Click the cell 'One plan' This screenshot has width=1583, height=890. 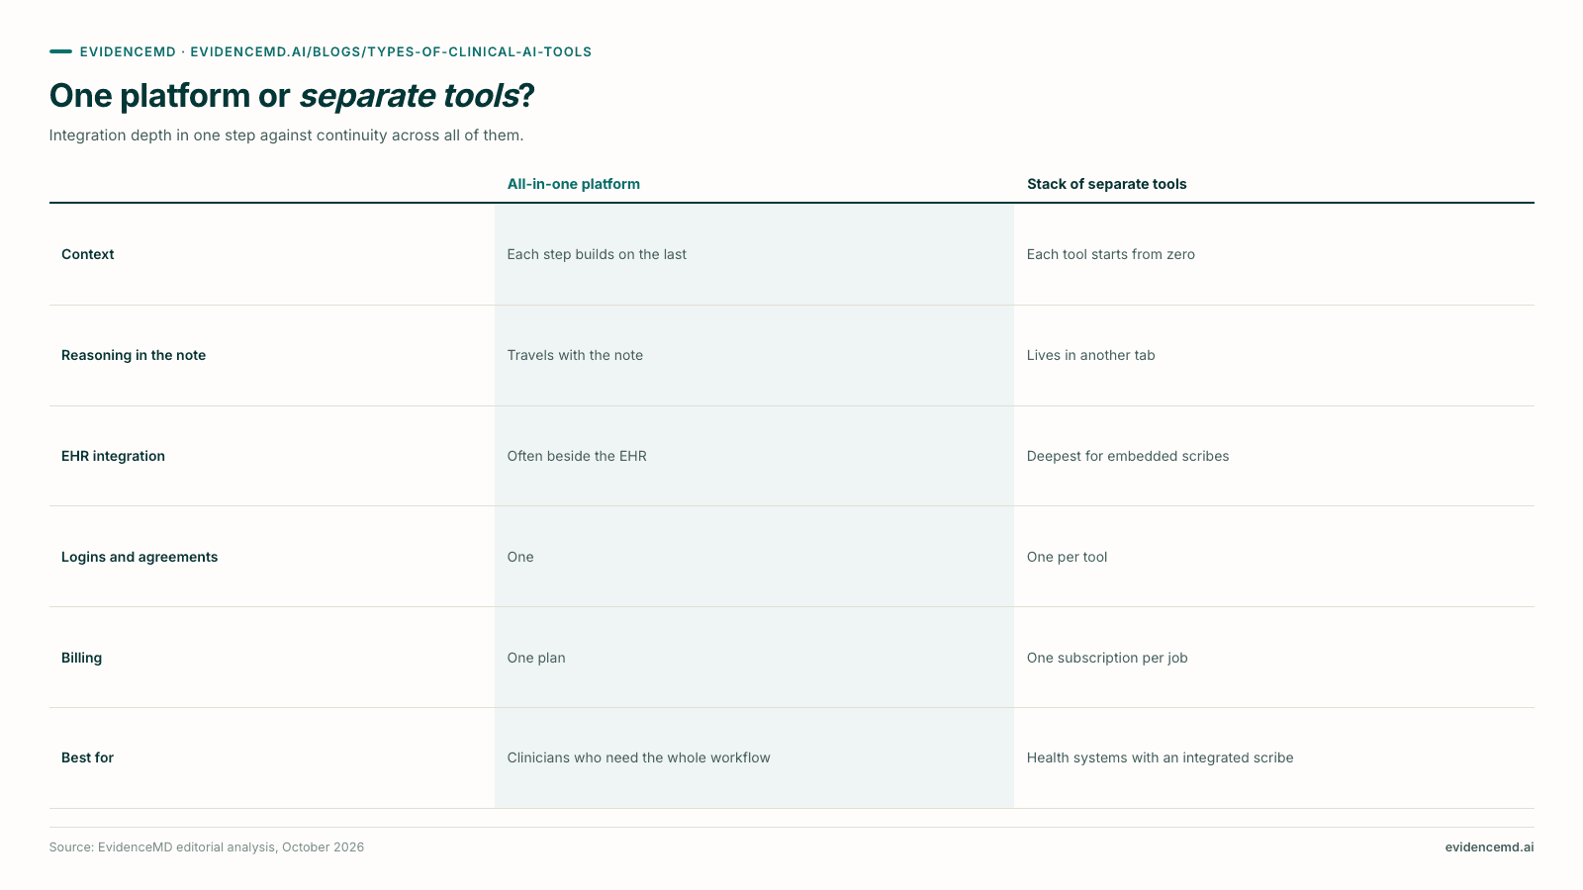pos(536,658)
